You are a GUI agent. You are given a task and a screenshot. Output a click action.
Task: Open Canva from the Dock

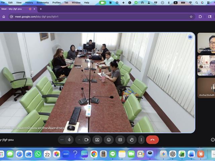coord(84,154)
